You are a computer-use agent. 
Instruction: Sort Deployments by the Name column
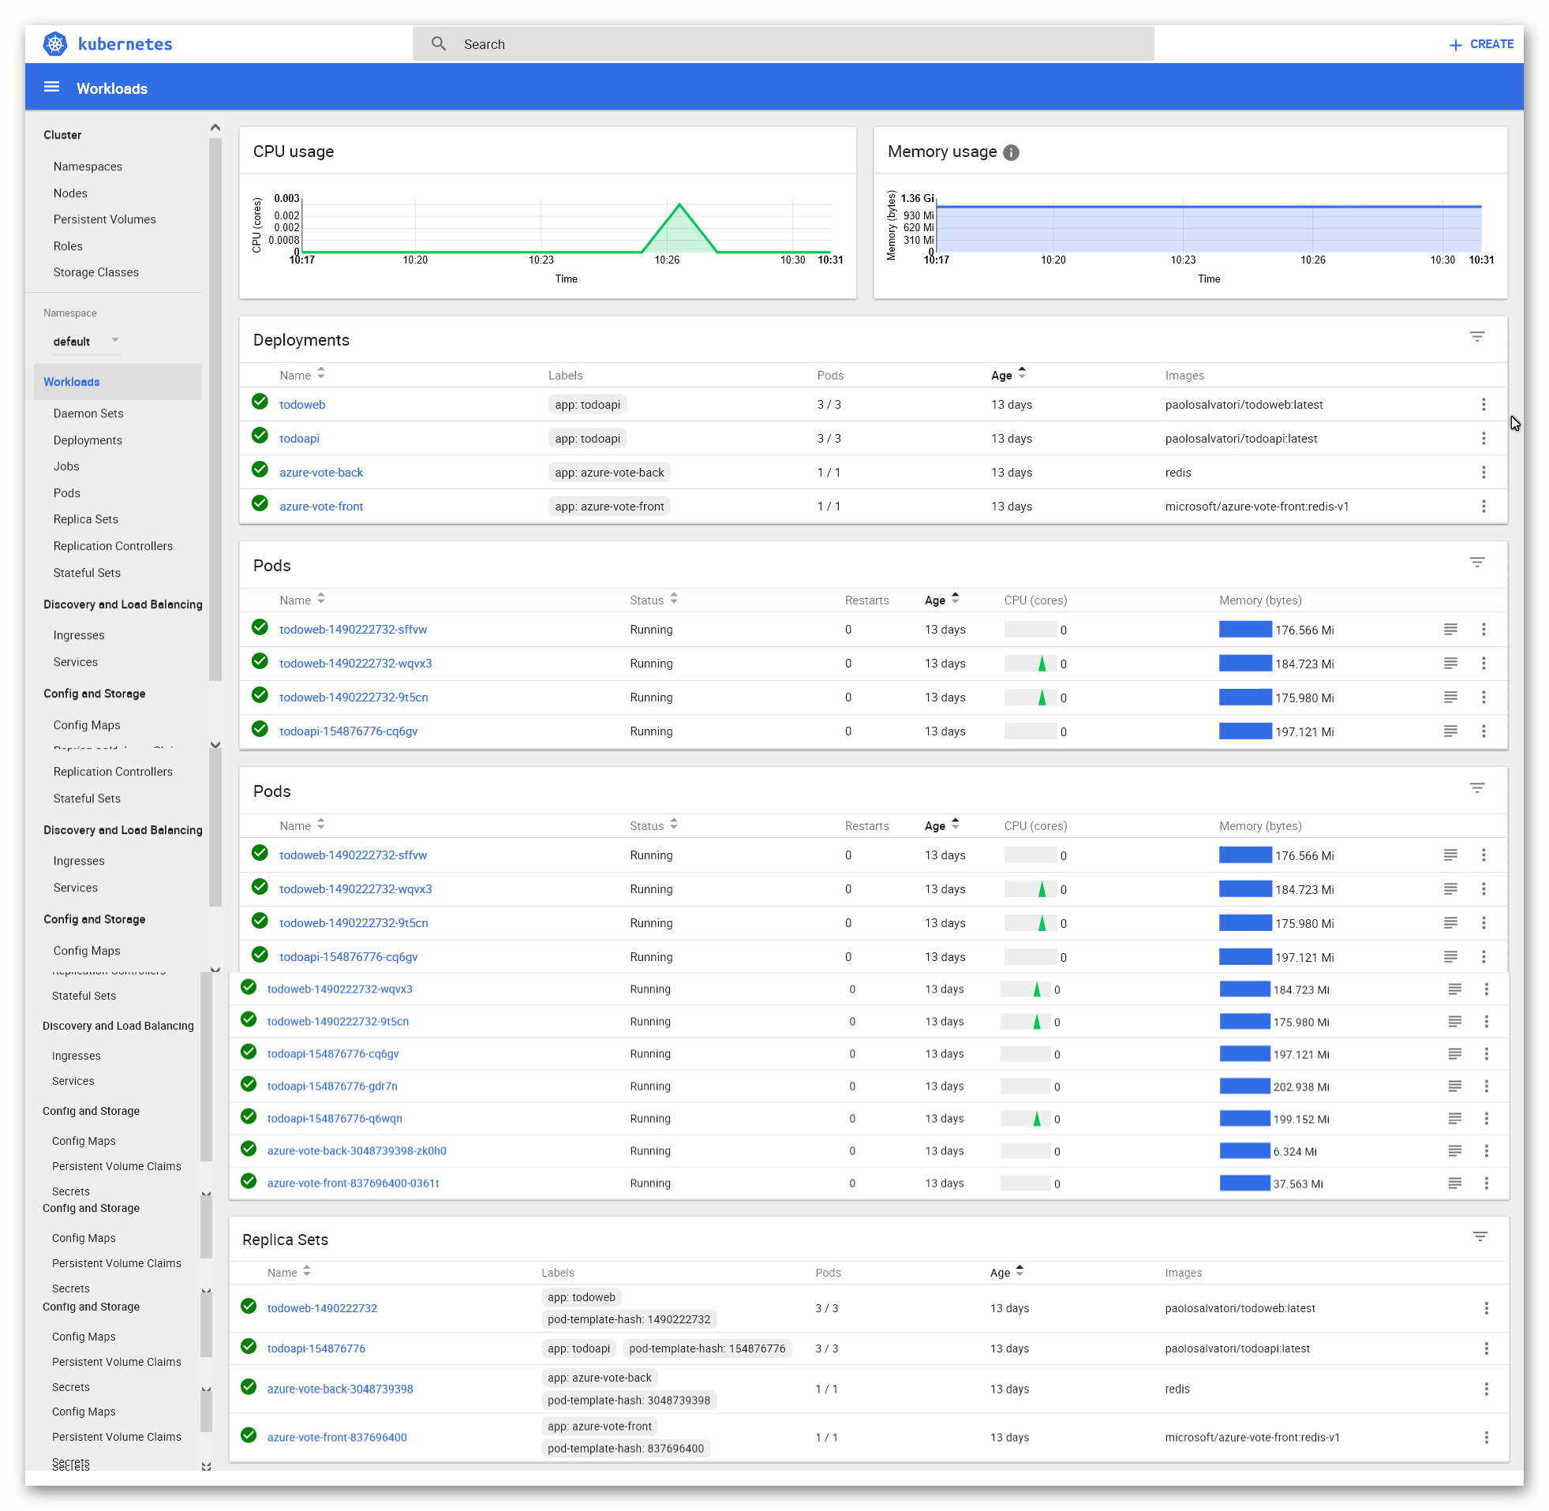295,376
